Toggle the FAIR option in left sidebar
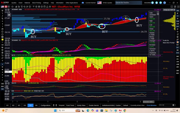Screen dimensions: 180x113 2,89
